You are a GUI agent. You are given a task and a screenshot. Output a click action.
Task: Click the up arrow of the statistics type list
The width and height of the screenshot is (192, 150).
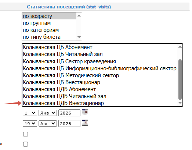[x=79, y=16]
